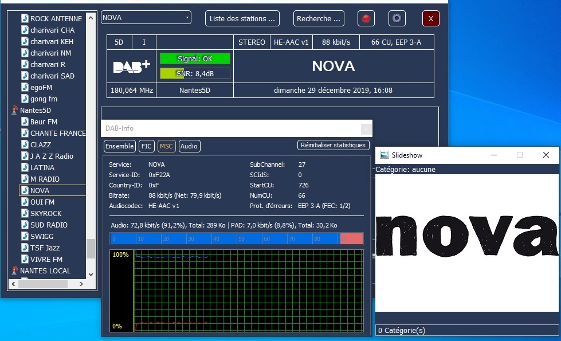561x341 pixels.
Task: Select NANTES LOCAL ensemble label
Action: (x=45, y=271)
